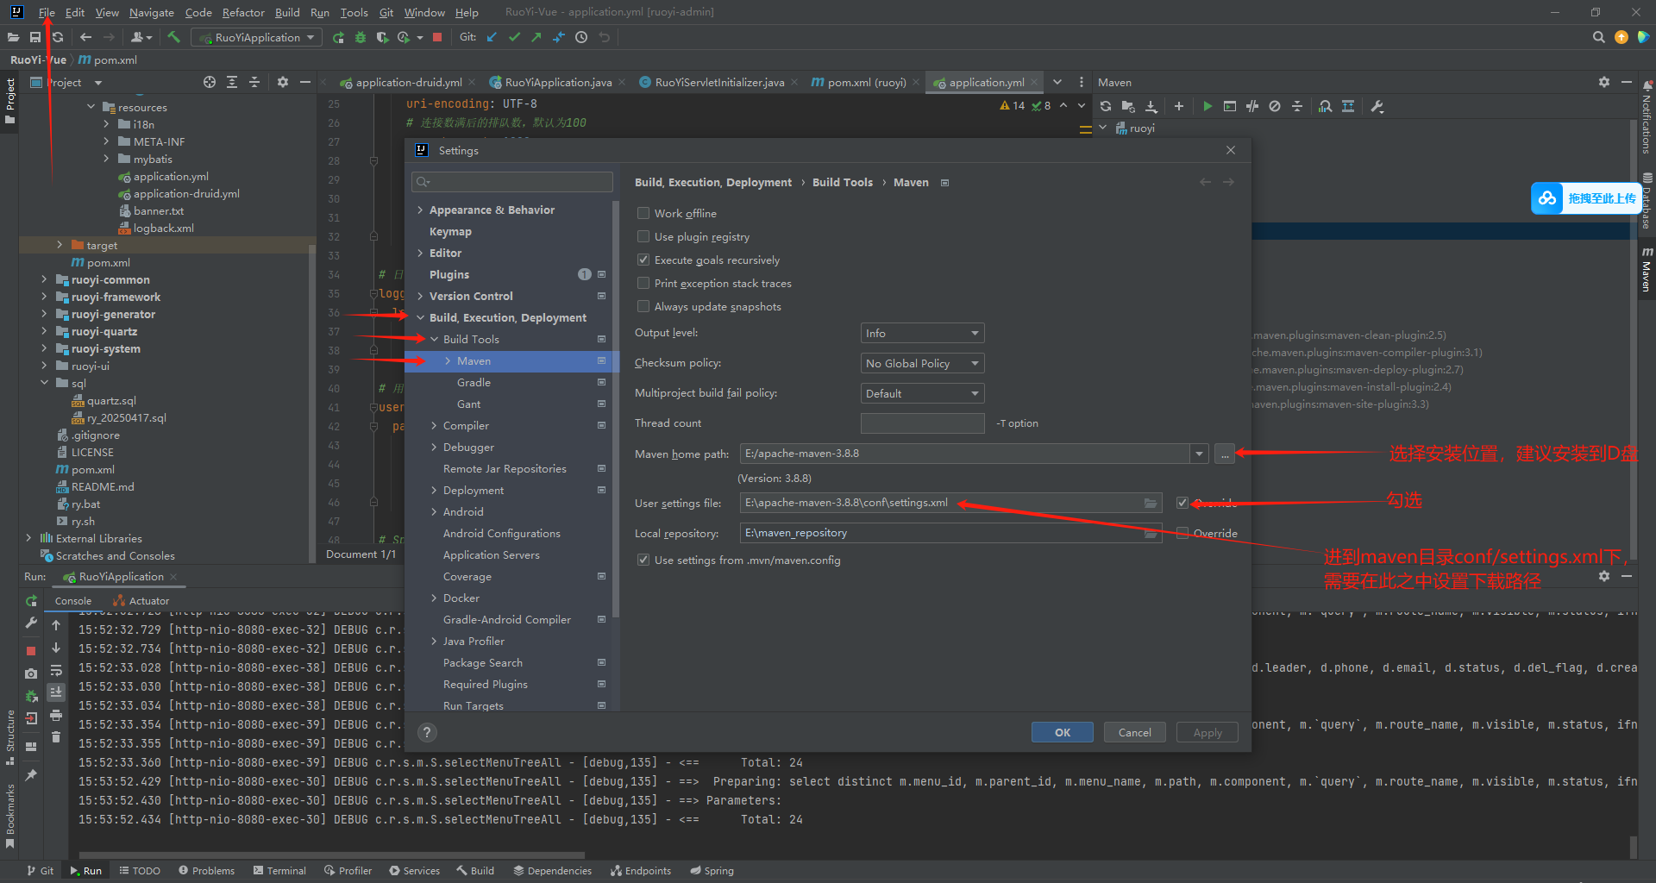The height and width of the screenshot is (883, 1656).
Task: Open Git Show History clock icon
Action: click(x=581, y=37)
